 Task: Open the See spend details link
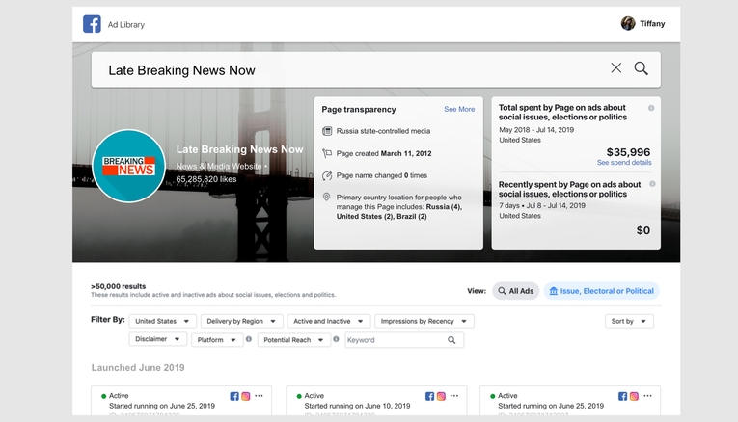click(623, 163)
